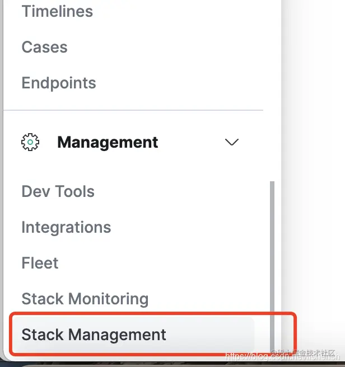Select the Security Endpoints nav item
The height and width of the screenshot is (367, 345).
click(59, 83)
